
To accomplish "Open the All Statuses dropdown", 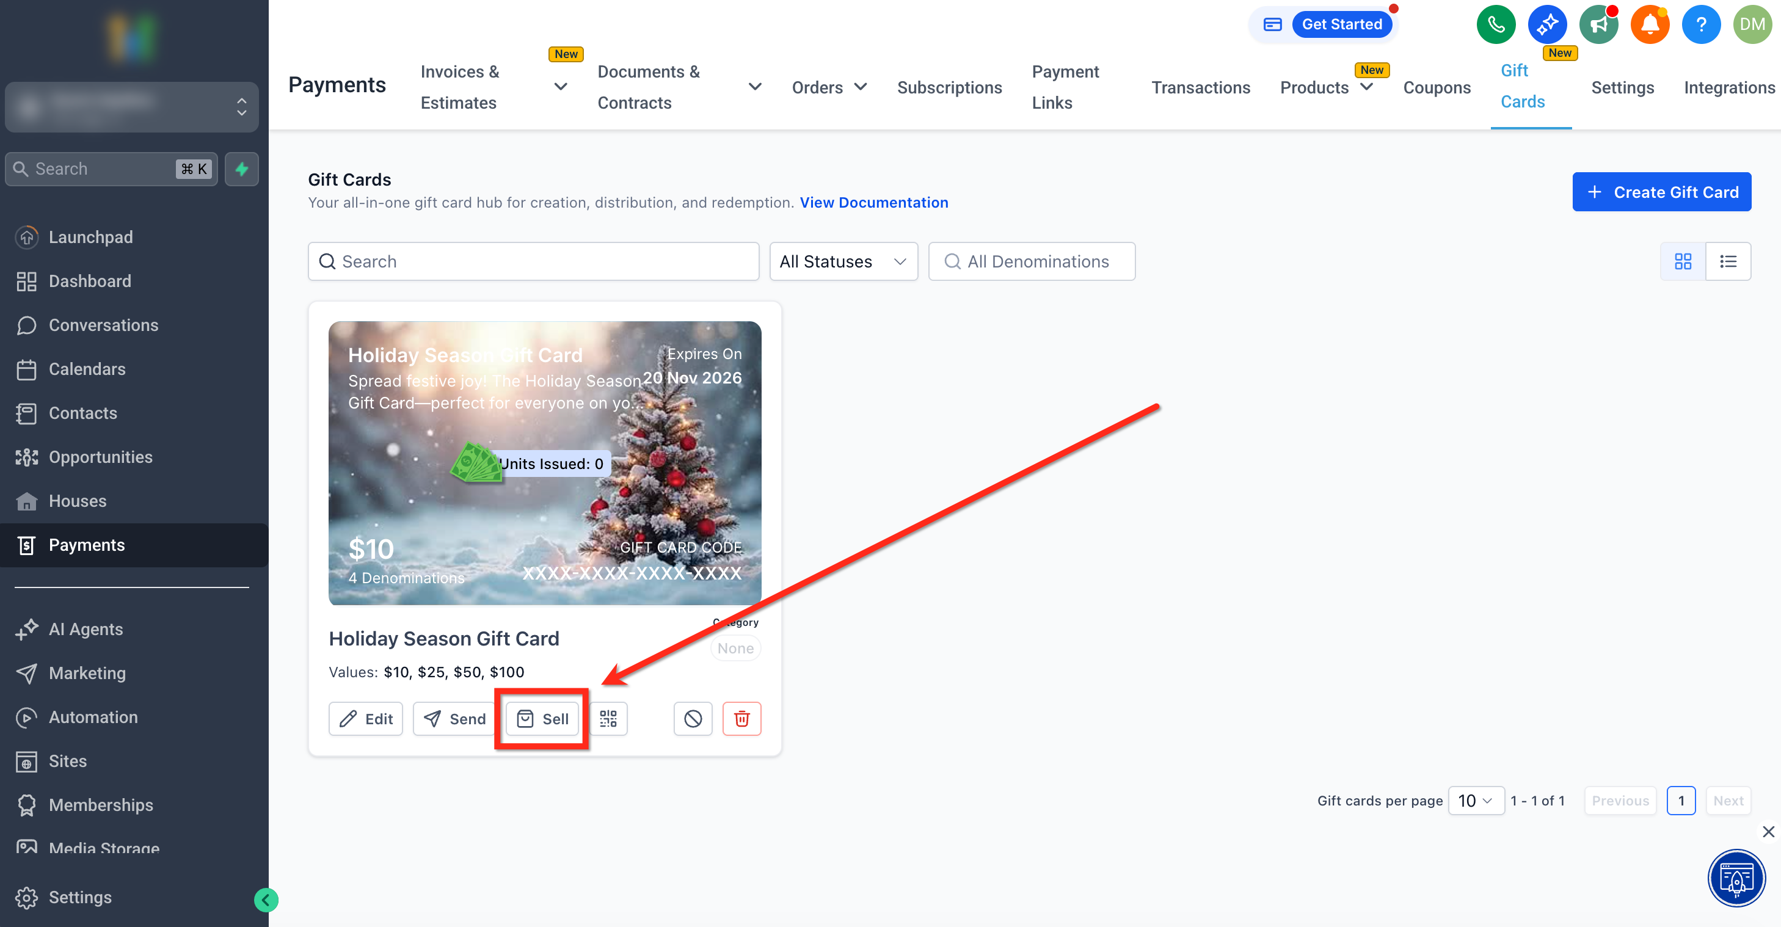I will [x=843, y=261].
